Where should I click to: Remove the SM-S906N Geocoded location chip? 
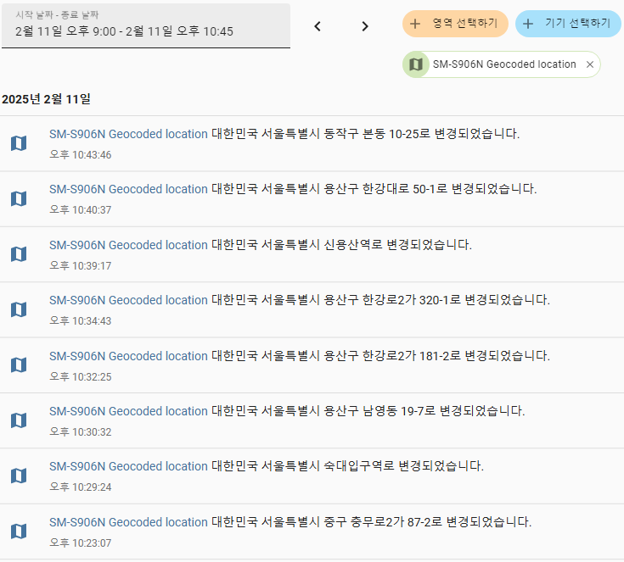tap(590, 64)
